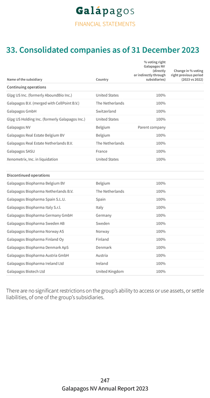Image resolution: width=210 pixels, height=398 pixels.
Task: Select Galapagos Biopharma Spain S.L.U. row
Action: point(105,200)
